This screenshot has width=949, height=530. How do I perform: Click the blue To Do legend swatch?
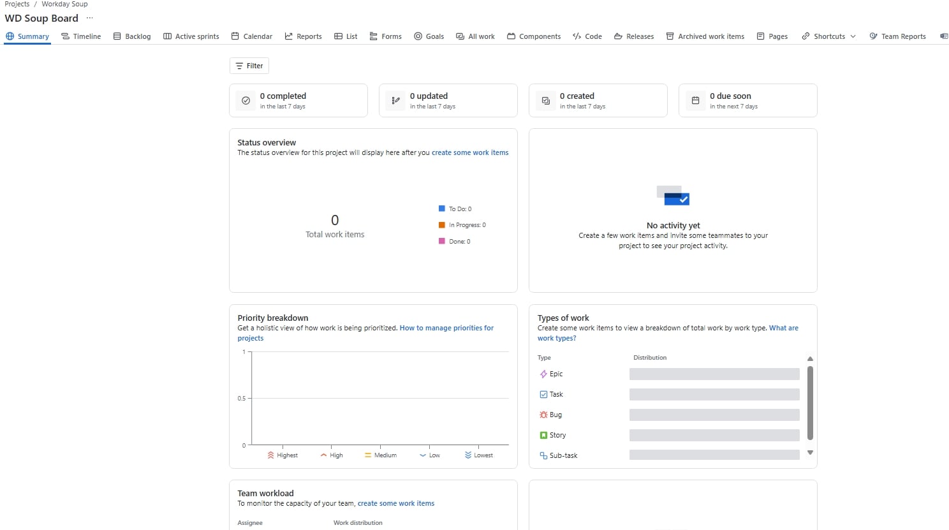click(442, 209)
